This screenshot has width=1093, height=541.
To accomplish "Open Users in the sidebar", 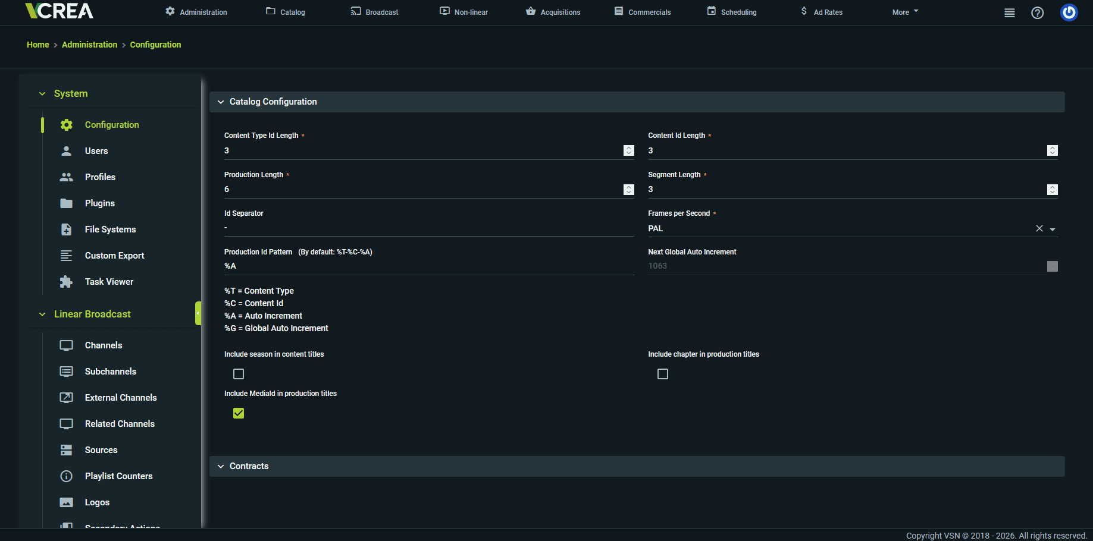I will [x=96, y=151].
